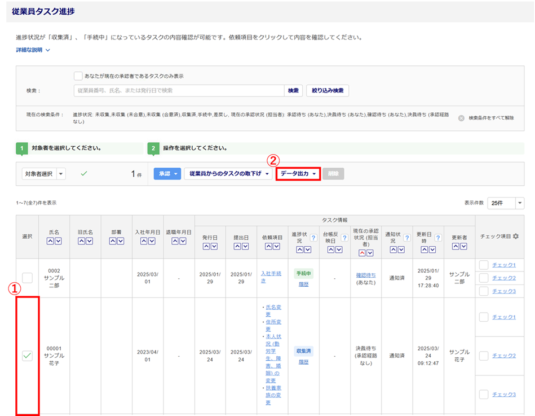Enable 'あなたが現在の承認者であるタスクのみ表示' checkbox
Screen dimensions: 535x416
78,76
